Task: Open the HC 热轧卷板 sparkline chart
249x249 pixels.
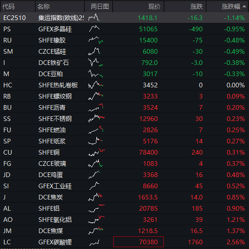Action: tap(96, 85)
